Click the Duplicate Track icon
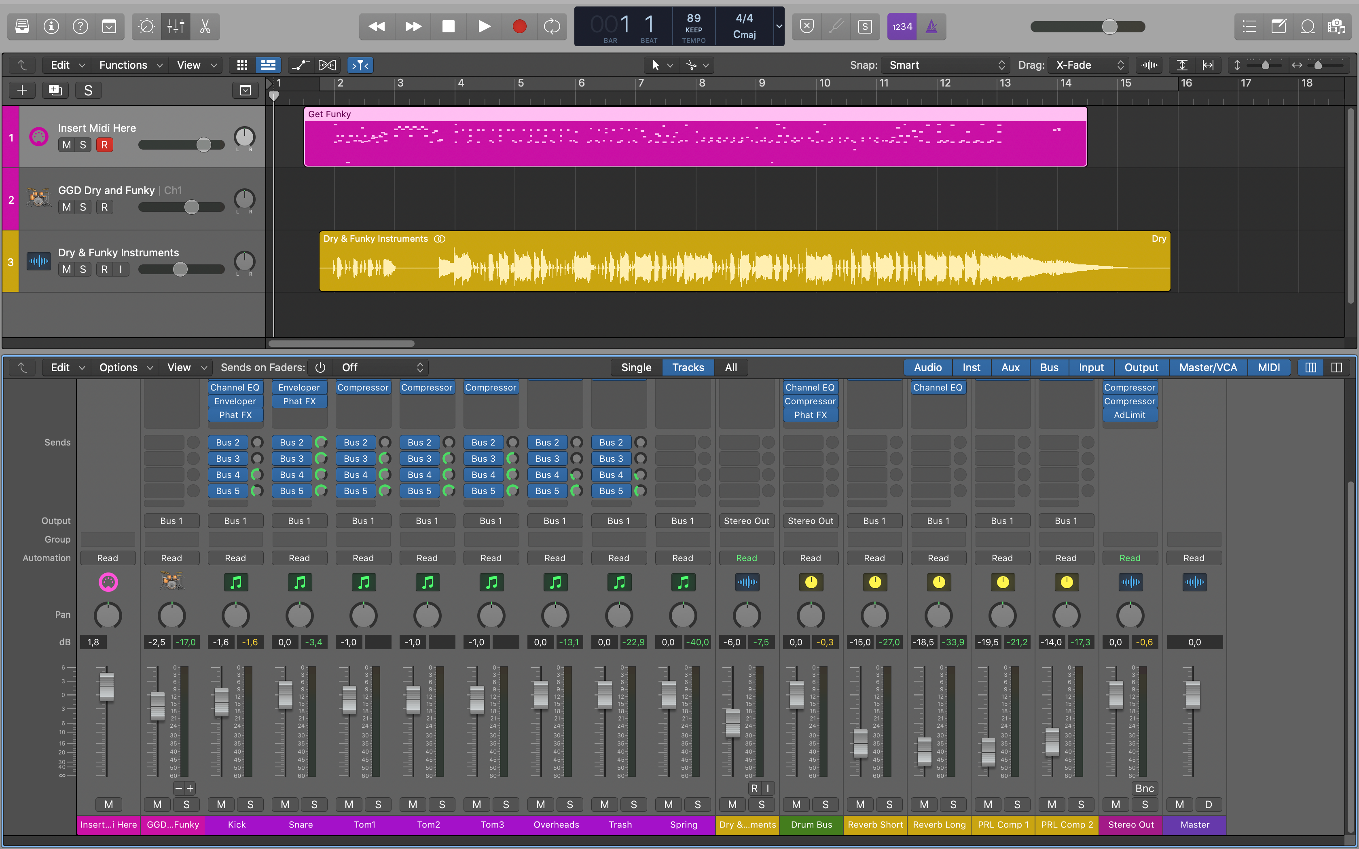1359x849 pixels. coord(55,91)
